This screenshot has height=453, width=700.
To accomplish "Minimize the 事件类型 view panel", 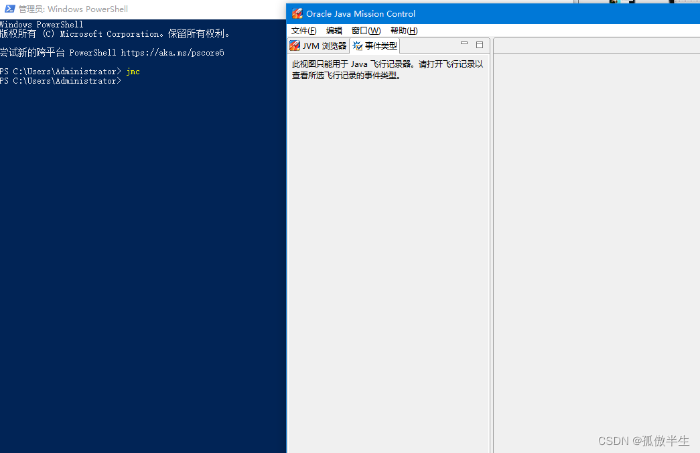I will click(464, 43).
